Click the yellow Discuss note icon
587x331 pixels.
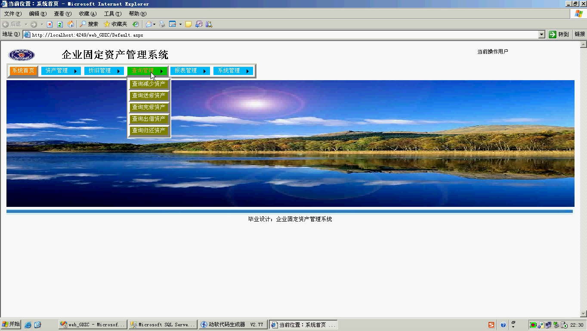pyautogui.click(x=188, y=24)
